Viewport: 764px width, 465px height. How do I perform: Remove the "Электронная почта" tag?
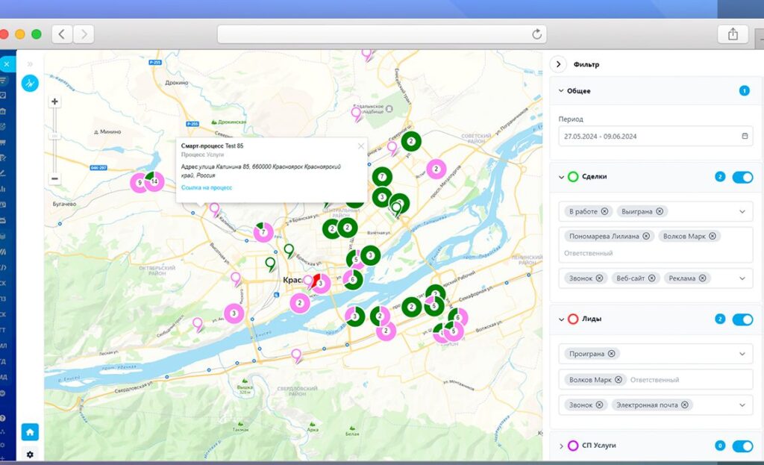685,405
